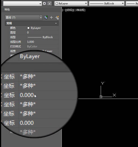This screenshot has height=147, width=138.
Task: Click the [-] viewport control label
Action: (64, 10)
